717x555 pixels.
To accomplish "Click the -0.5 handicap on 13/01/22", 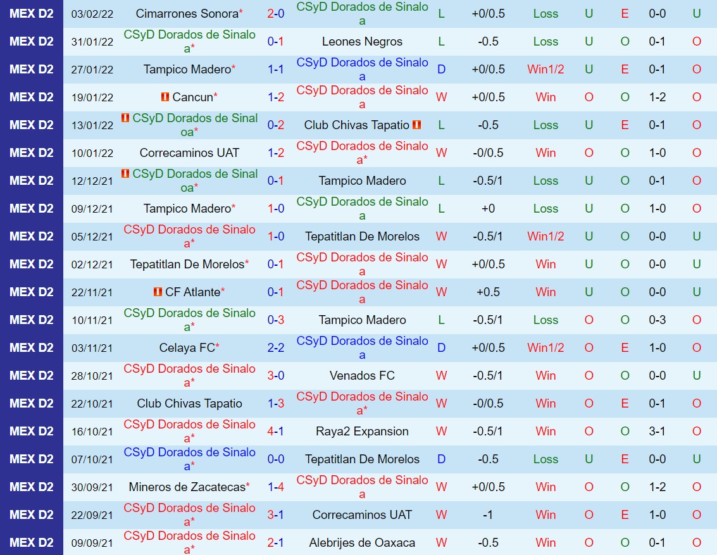I will coord(489,125).
